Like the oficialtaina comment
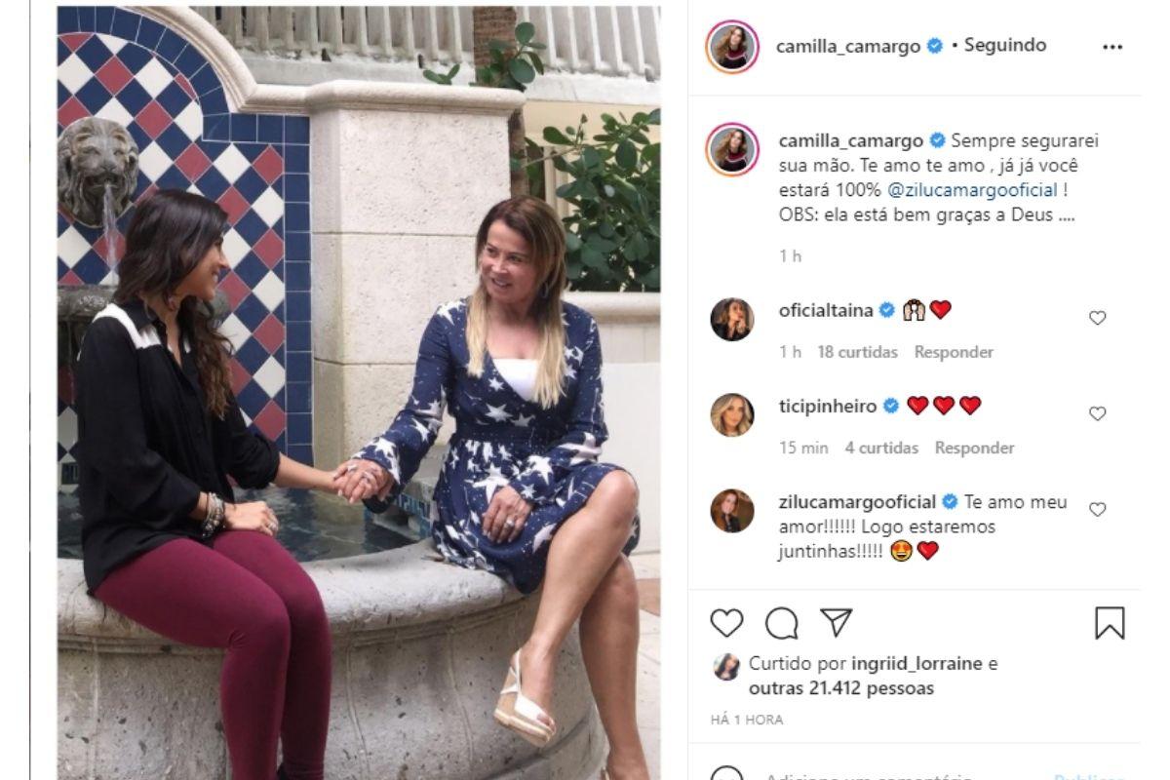 coord(1097,318)
